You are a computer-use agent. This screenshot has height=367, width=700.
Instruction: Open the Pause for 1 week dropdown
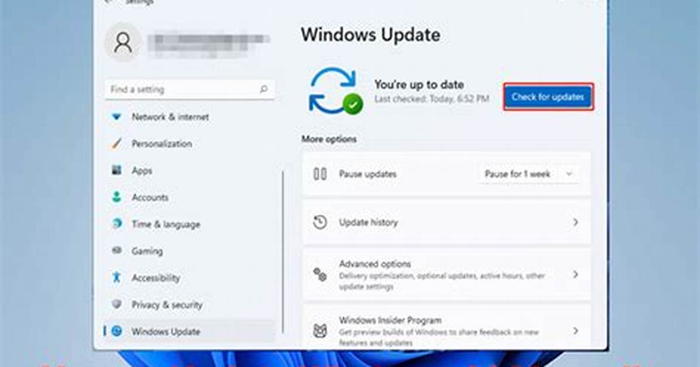click(x=530, y=174)
